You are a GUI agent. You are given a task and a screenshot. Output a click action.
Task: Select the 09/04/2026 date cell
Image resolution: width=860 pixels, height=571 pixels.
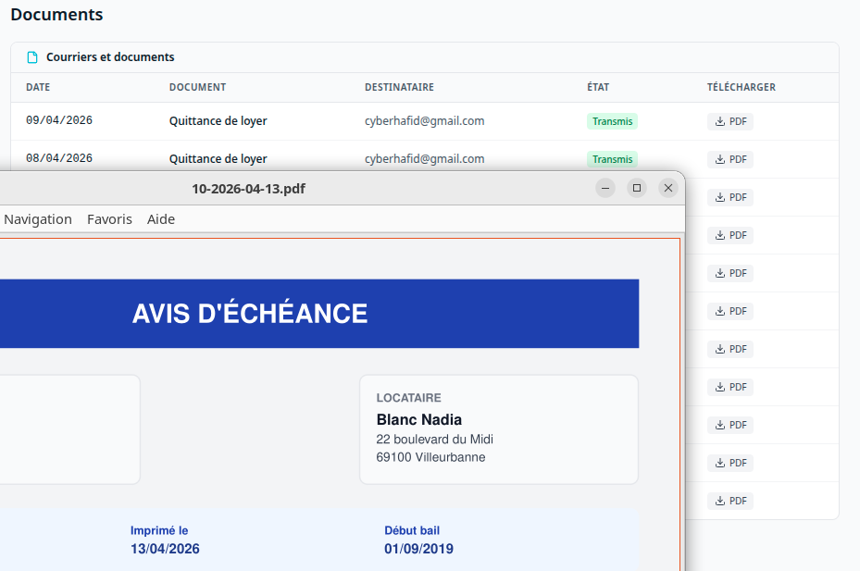(59, 120)
